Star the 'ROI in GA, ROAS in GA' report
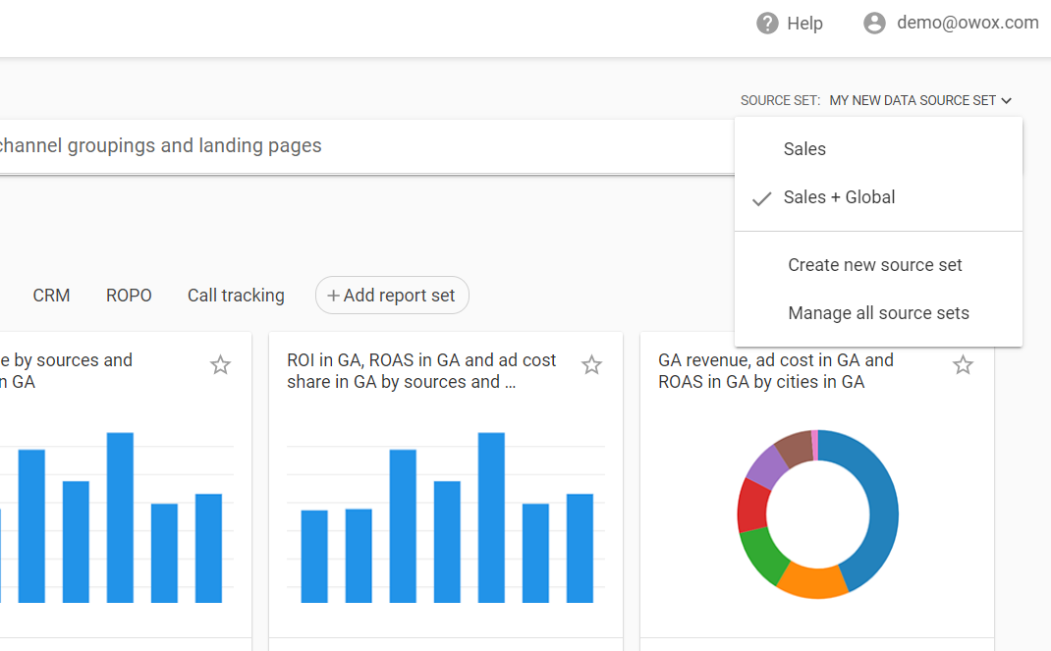This screenshot has width=1051, height=651. coord(591,365)
